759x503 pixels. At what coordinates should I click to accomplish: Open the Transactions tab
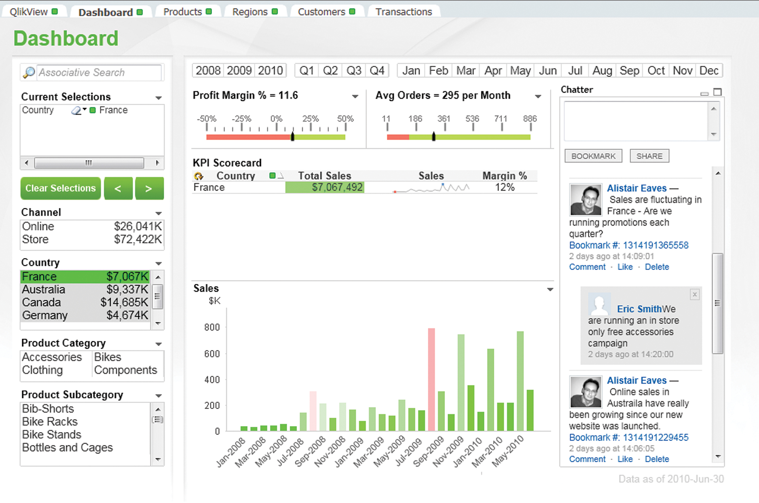tap(404, 12)
